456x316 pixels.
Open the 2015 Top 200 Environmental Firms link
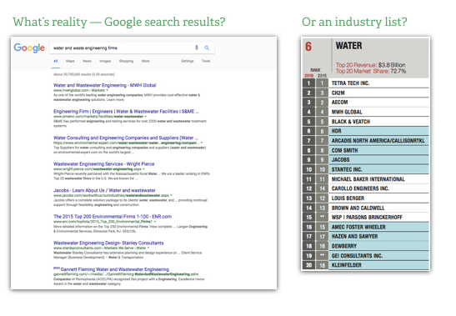click(x=113, y=217)
